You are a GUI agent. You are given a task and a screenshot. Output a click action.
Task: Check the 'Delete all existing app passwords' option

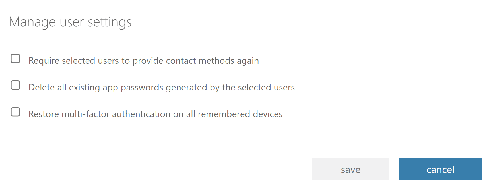point(15,85)
